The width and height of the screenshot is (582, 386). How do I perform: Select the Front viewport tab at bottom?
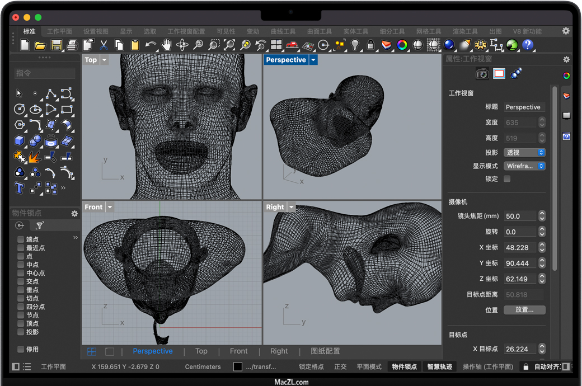point(238,351)
